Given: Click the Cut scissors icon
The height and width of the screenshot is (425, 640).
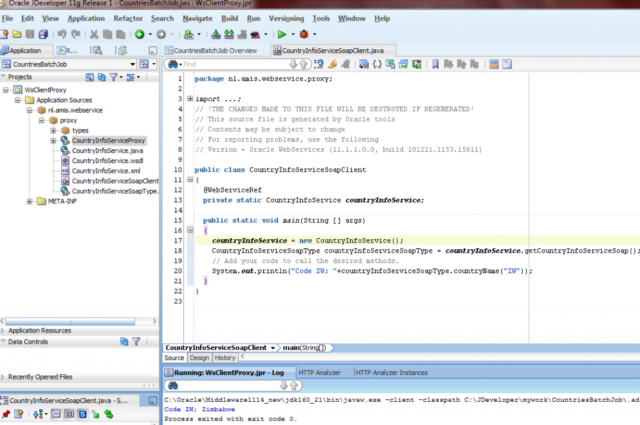Looking at the screenshot, I should click(x=94, y=34).
